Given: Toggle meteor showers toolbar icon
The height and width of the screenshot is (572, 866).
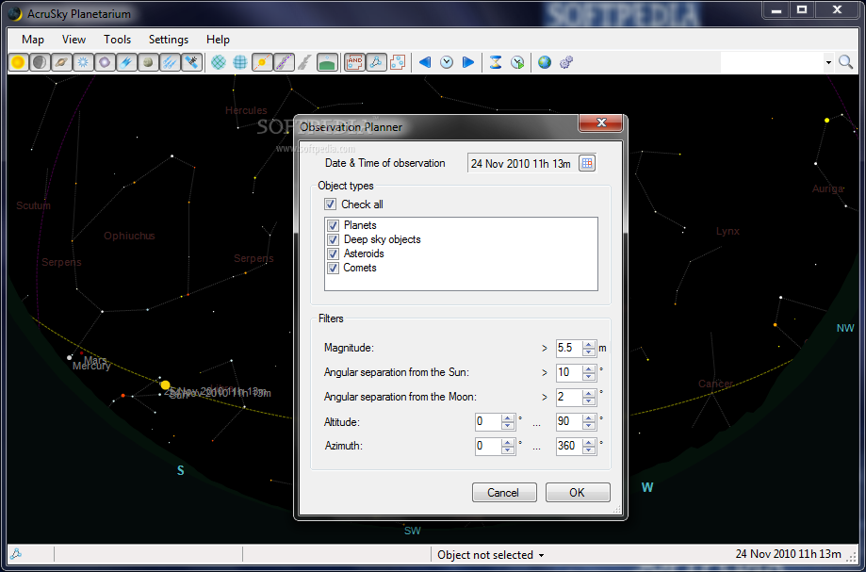Looking at the screenshot, I should click(x=171, y=62).
